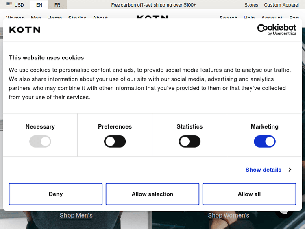Click the Cookiebot by Usercentrics logo
The width and height of the screenshot is (305, 229).
coord(277,29)
